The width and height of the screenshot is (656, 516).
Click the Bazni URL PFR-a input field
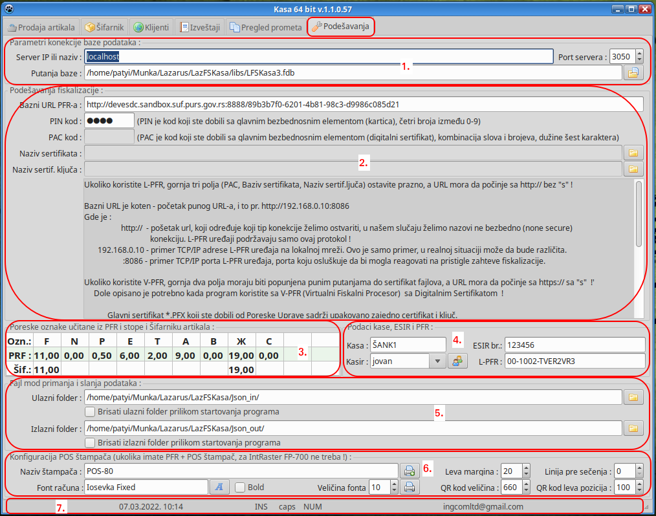(x=363, y=104)
